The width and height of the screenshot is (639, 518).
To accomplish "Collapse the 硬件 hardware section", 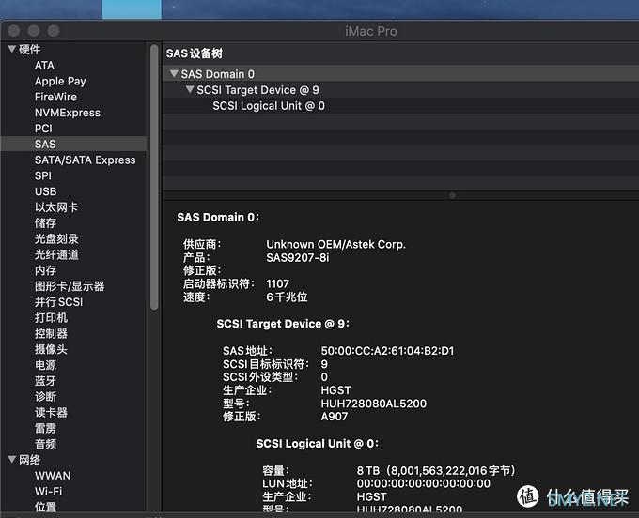I will pos(12,50).
